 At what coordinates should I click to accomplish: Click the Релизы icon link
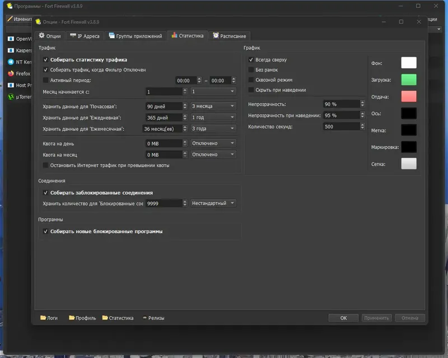144,318
